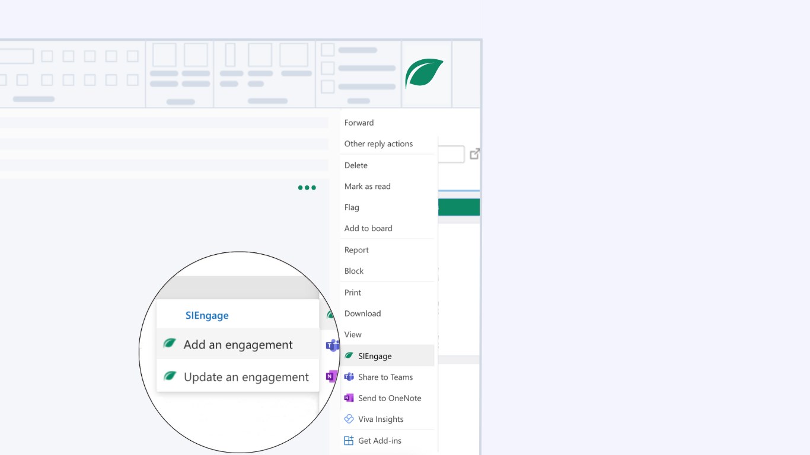Screen dimensions: 810x455
Task: Click Get Add-ins
Action: 380,441
